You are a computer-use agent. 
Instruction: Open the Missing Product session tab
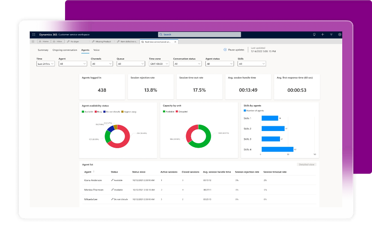[102, 41]
